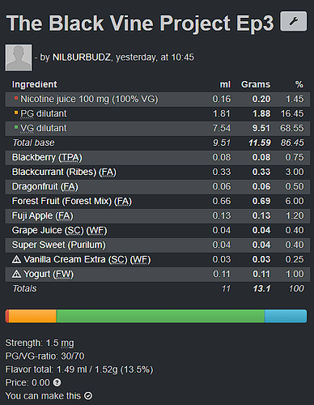Select Grape Juice (SC) (WF) ingredient
This screenshot has width=314, height=405.
pos(60,230)
